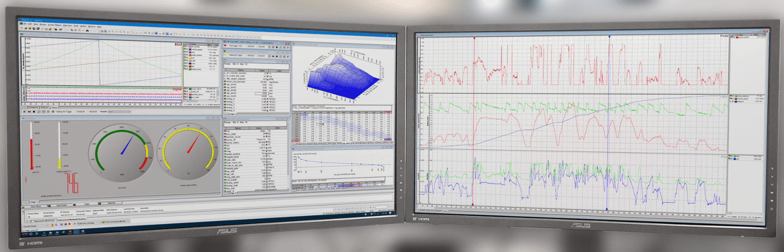
Task: Click the Units column header in upper table
Action: coord(279,71)
